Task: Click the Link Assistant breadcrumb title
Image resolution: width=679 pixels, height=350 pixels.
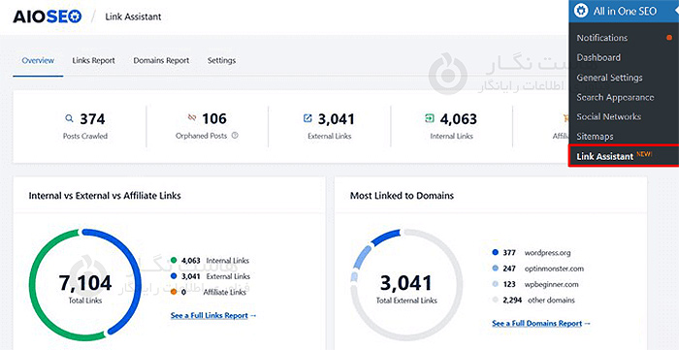Action: coord(133,16)
